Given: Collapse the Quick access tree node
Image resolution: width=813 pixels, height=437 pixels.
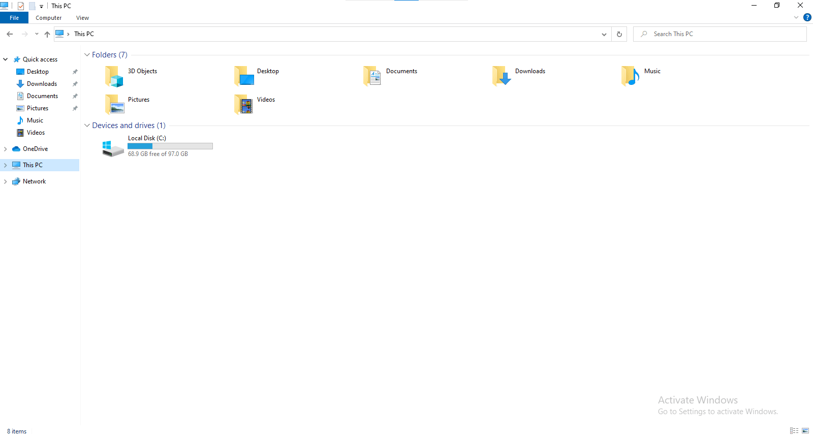Looking at the screenshot, I should click(x=6, y=59).
